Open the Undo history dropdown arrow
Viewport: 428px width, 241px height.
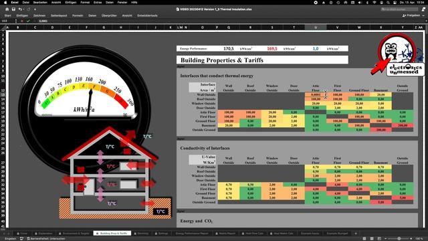[x=23, y=9]
